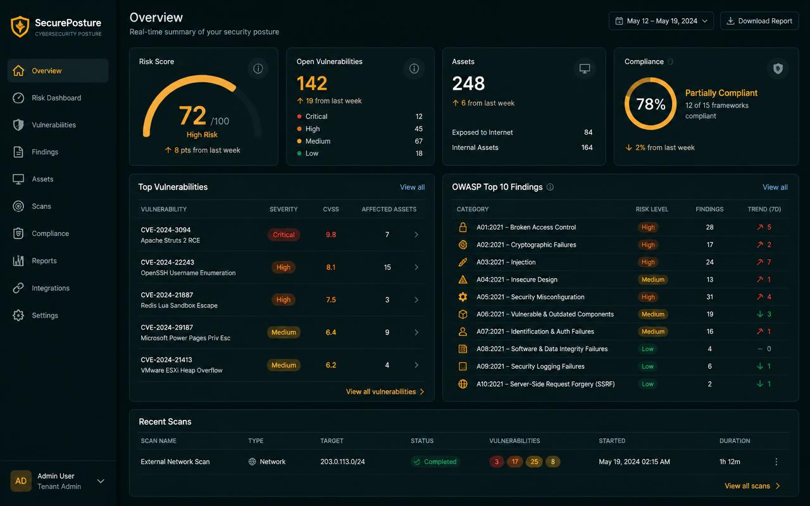Click the info icon beside OWASP Top 10 Findings
This screenshot has width=810, height=506.
[550, 187]
